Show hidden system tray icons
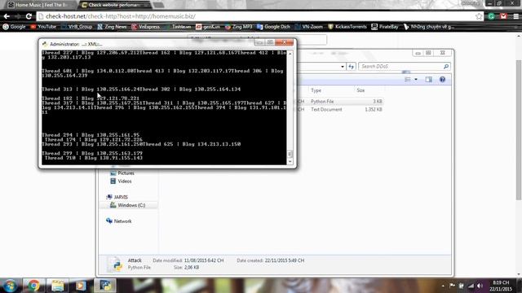 pos(443,286)
